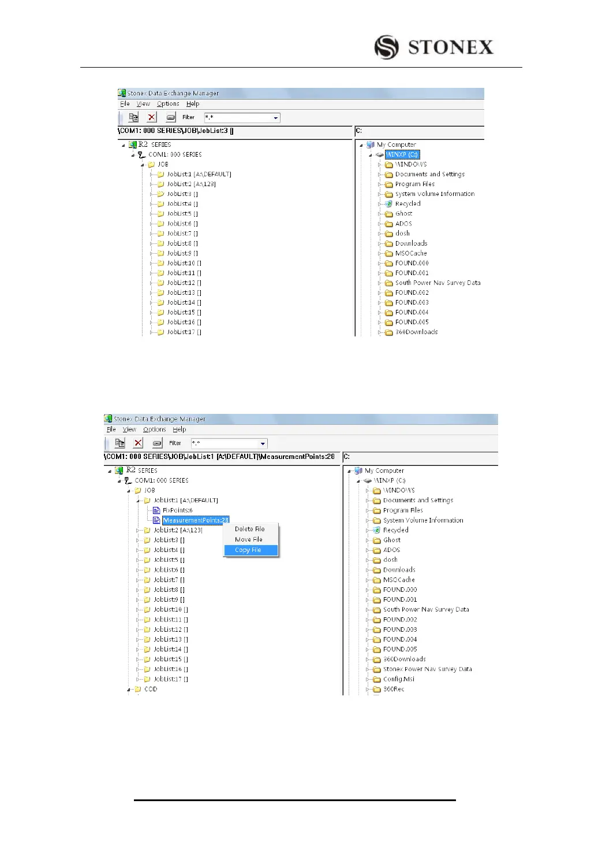Expand the COD folder node
The image size is (602, 852).
(x=129, y=689)
